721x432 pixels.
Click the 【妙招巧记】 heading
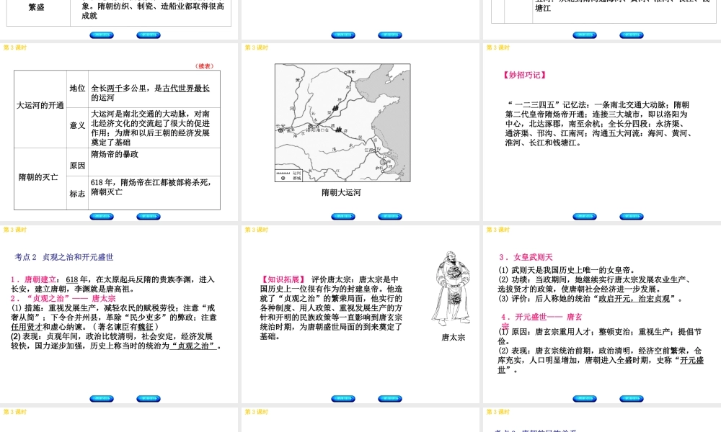[524, 75]
